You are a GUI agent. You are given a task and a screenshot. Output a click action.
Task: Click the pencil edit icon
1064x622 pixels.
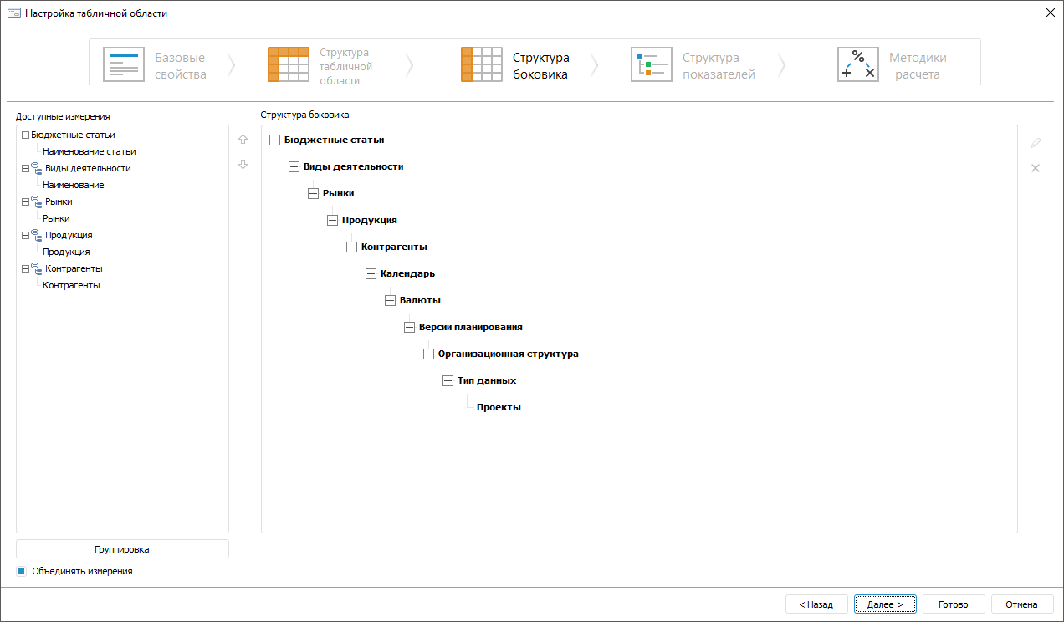coord(1036,143)
